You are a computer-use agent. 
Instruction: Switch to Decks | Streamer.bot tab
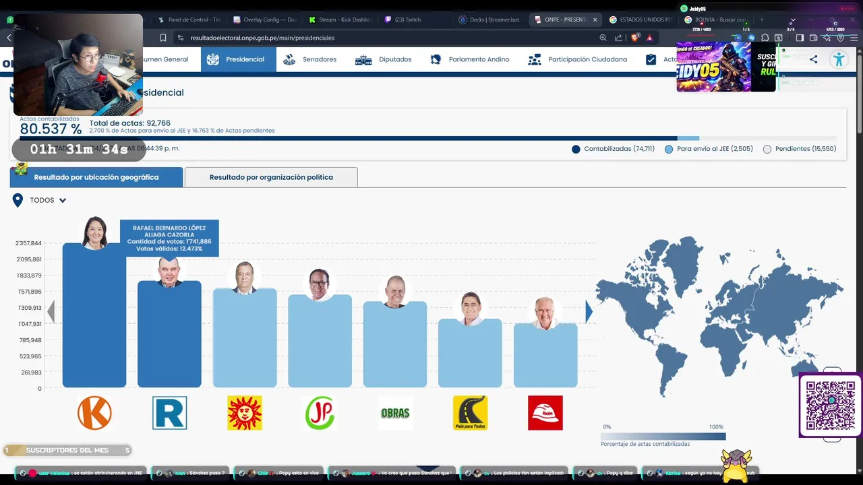click(490, 20)
